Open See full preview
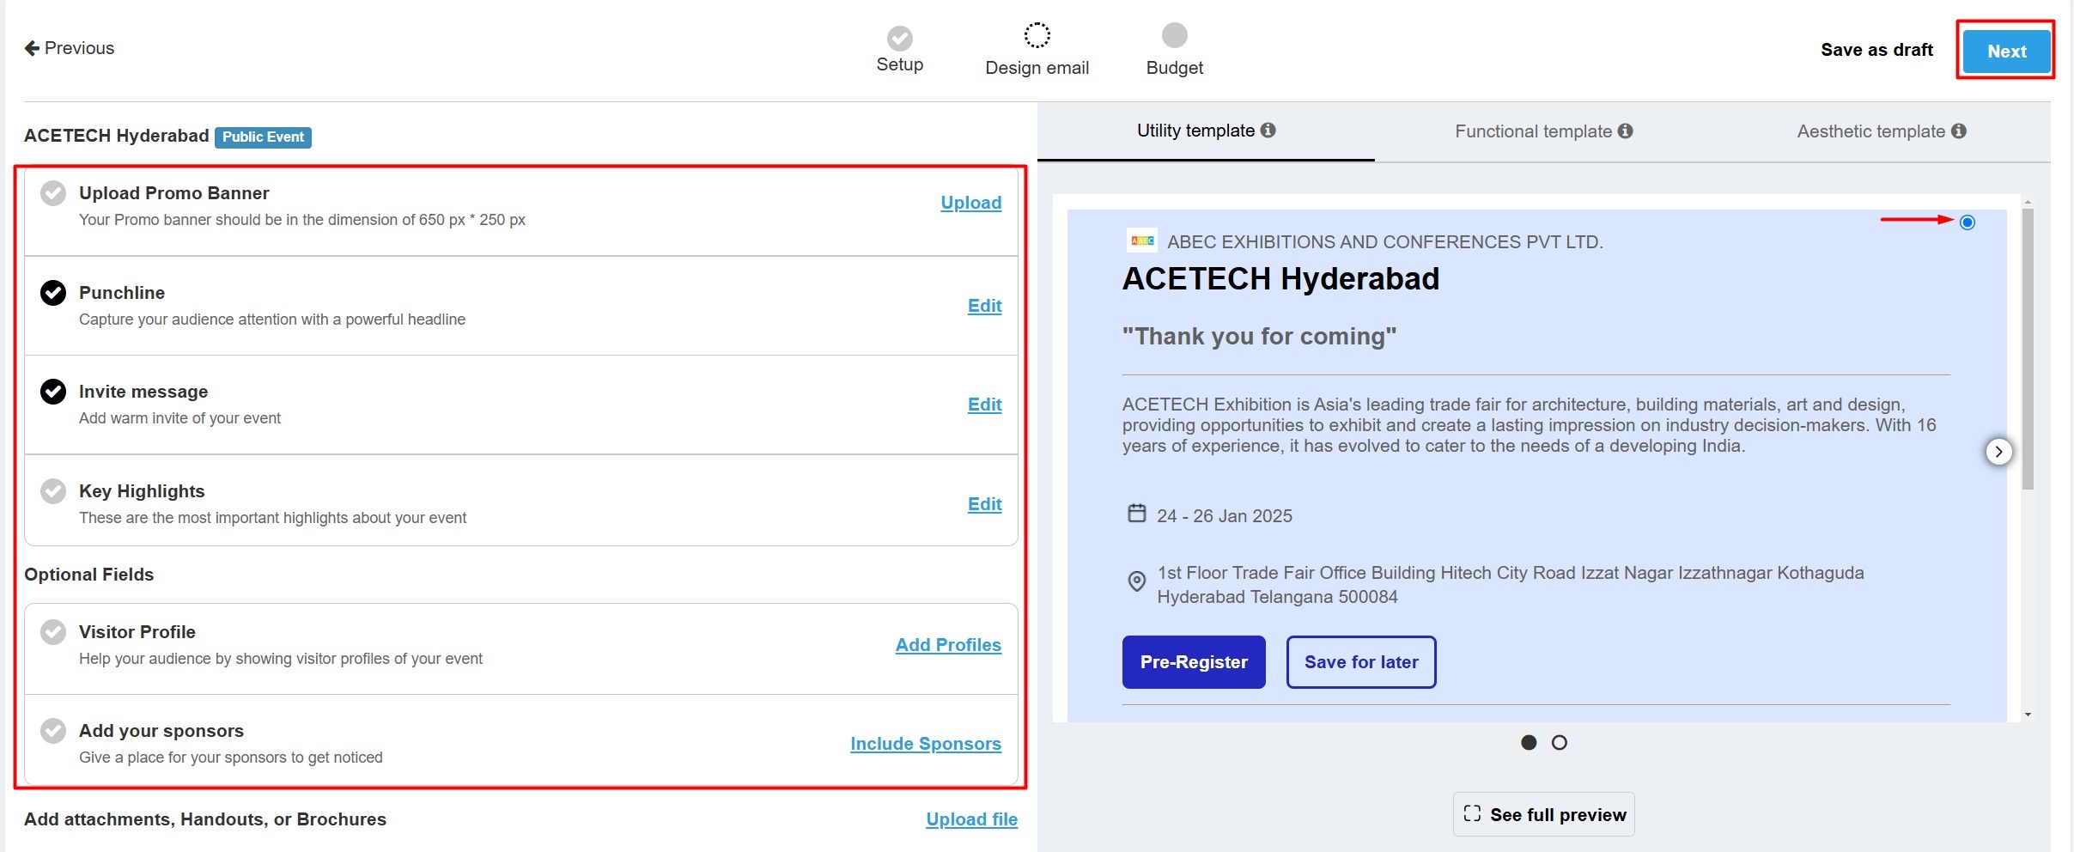Screen dimensions: 2074x852 [x=1543, y=814]
